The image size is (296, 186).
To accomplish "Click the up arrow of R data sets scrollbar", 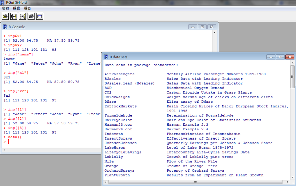I will pyautogui.click(x=293, y=63).
